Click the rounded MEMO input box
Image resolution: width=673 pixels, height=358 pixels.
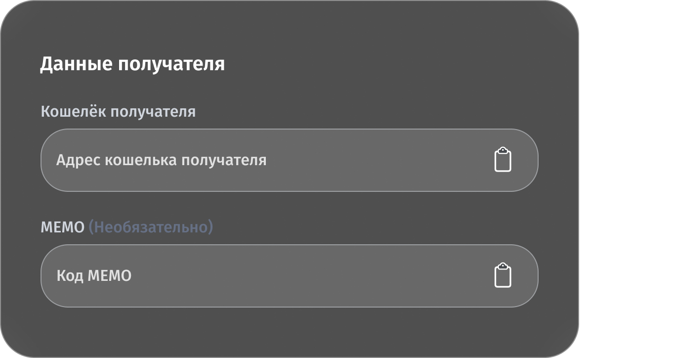289,276
